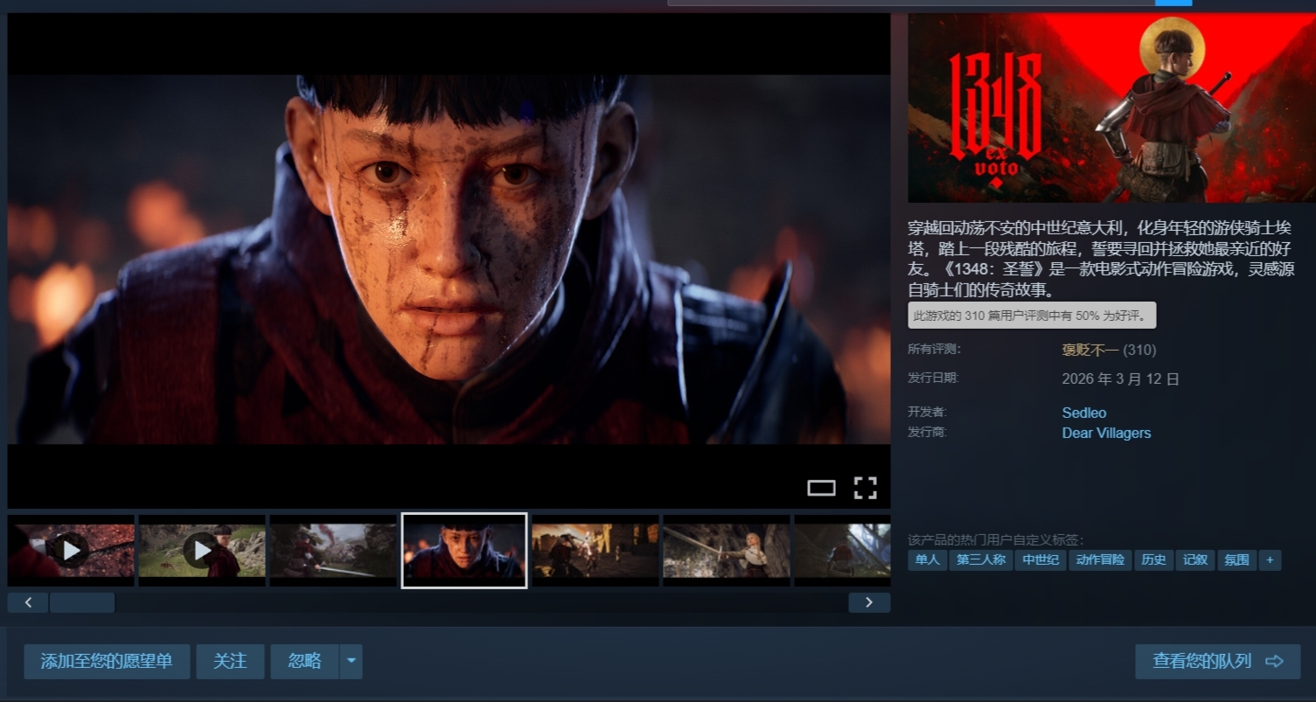
Task: Open the Sedleo developer page
Action: pos(1083,413)
